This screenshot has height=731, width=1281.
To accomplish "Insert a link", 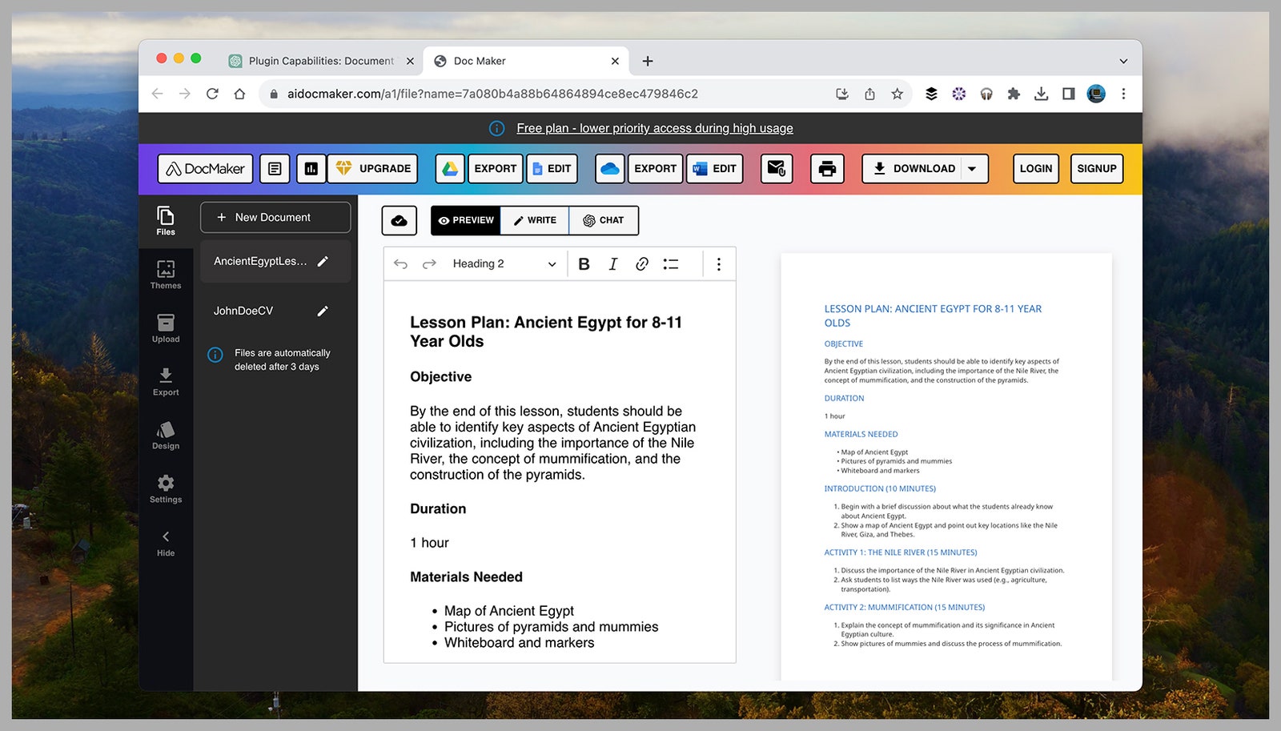I will [x=642, y=264].
